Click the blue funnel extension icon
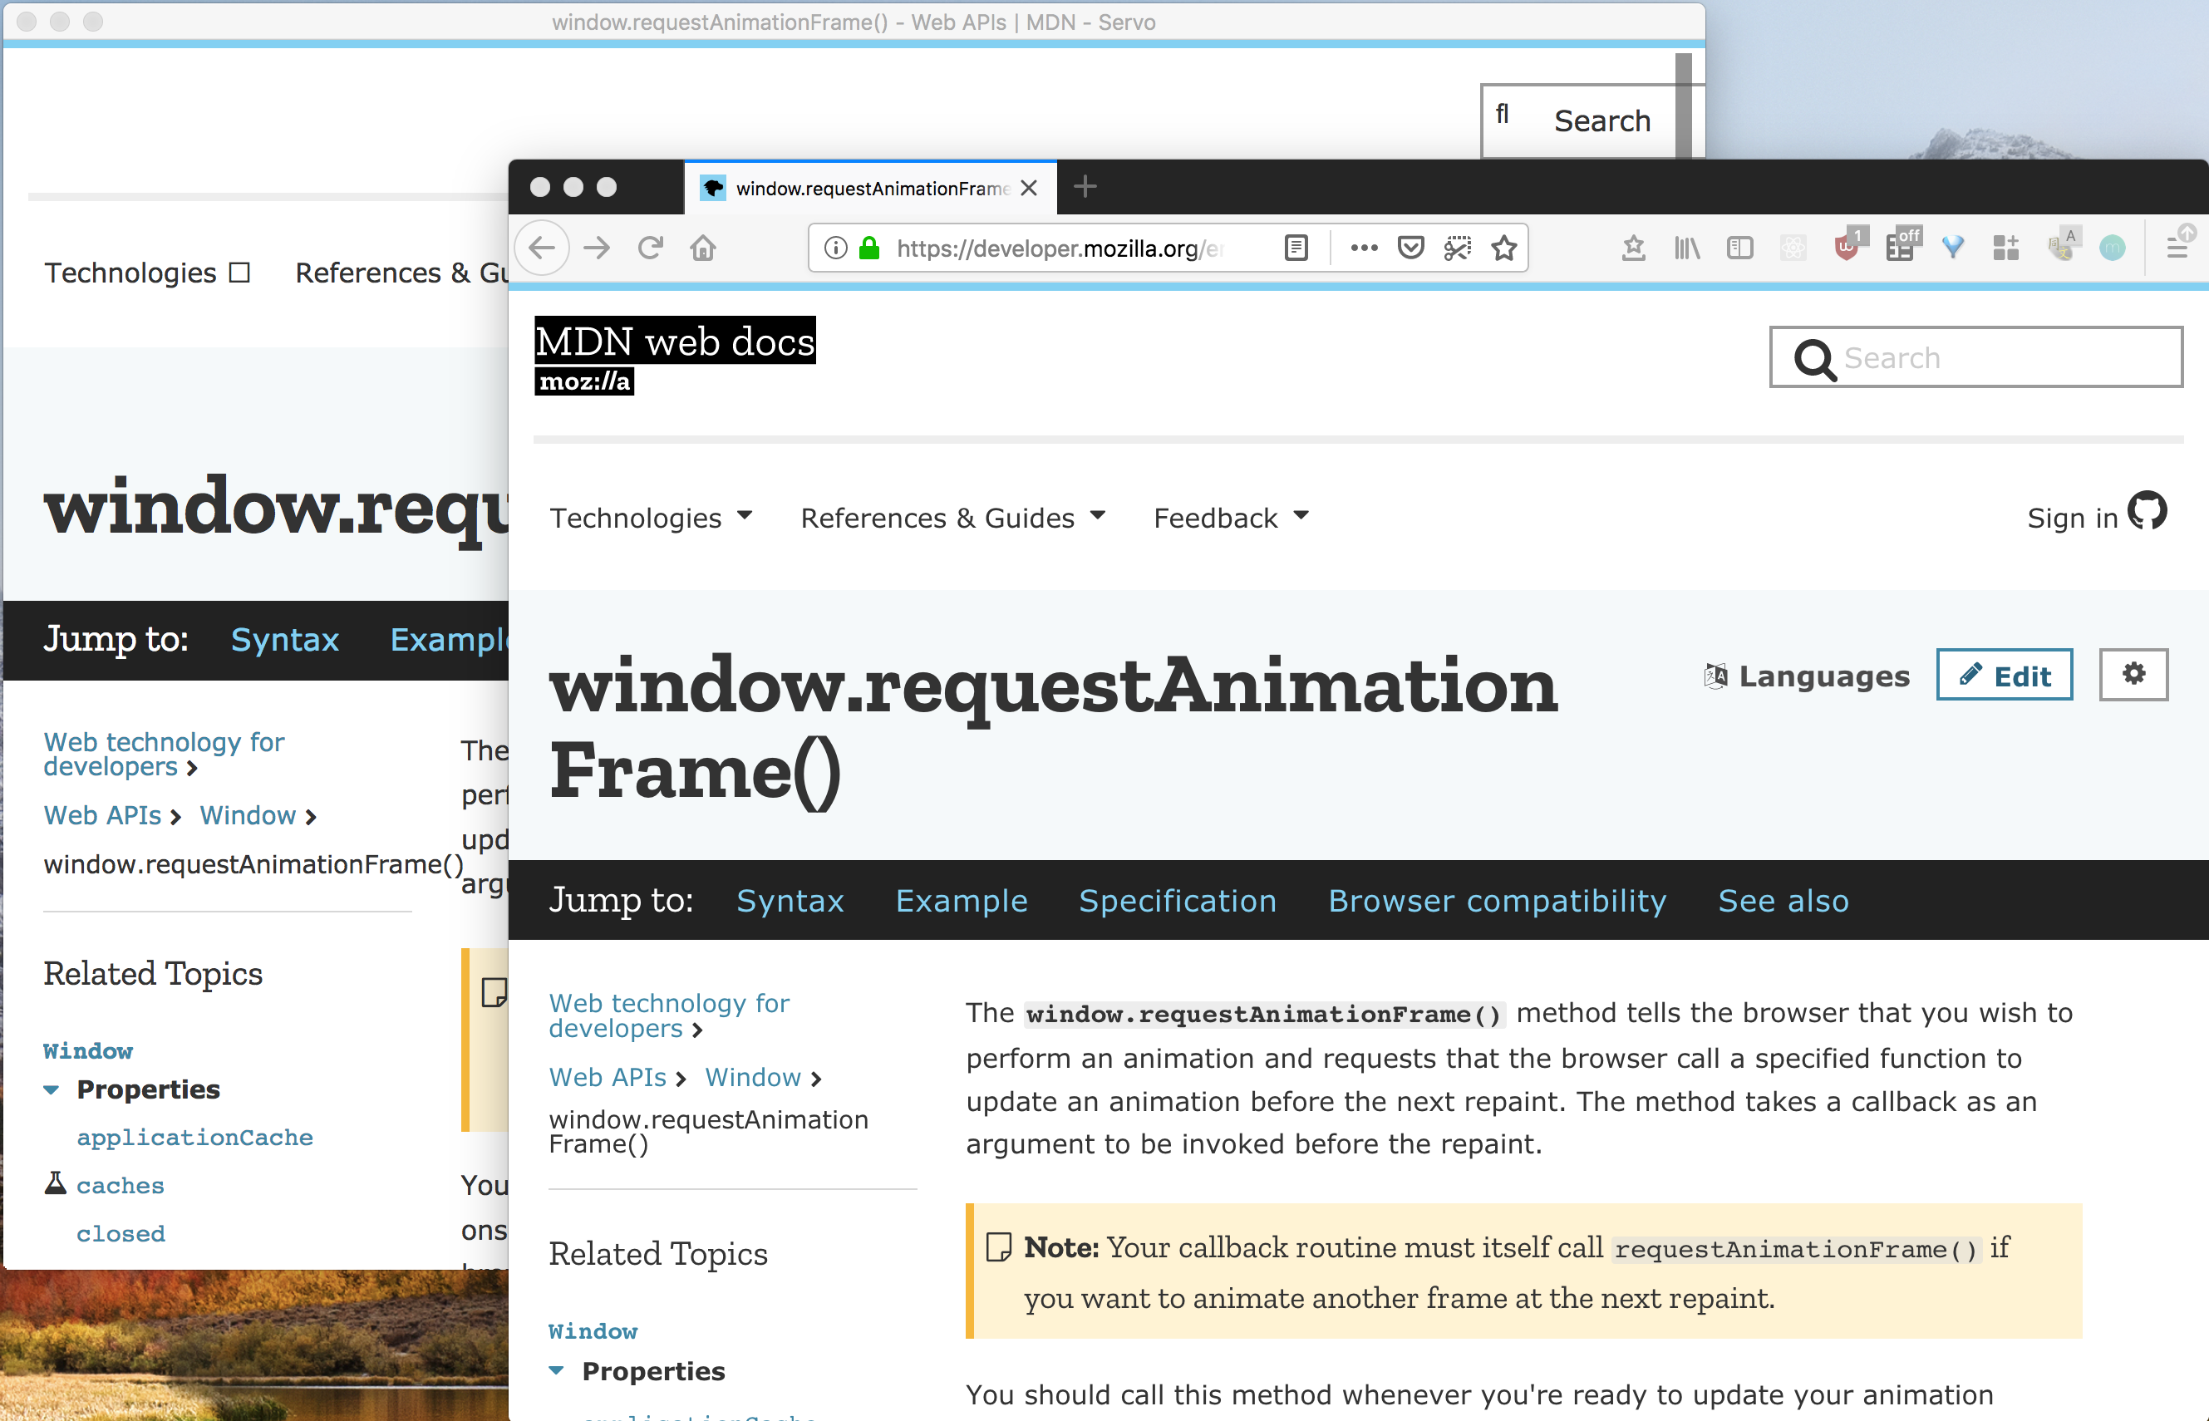Viewport: 2209px width, 1421px height. tap(1952, 248)
